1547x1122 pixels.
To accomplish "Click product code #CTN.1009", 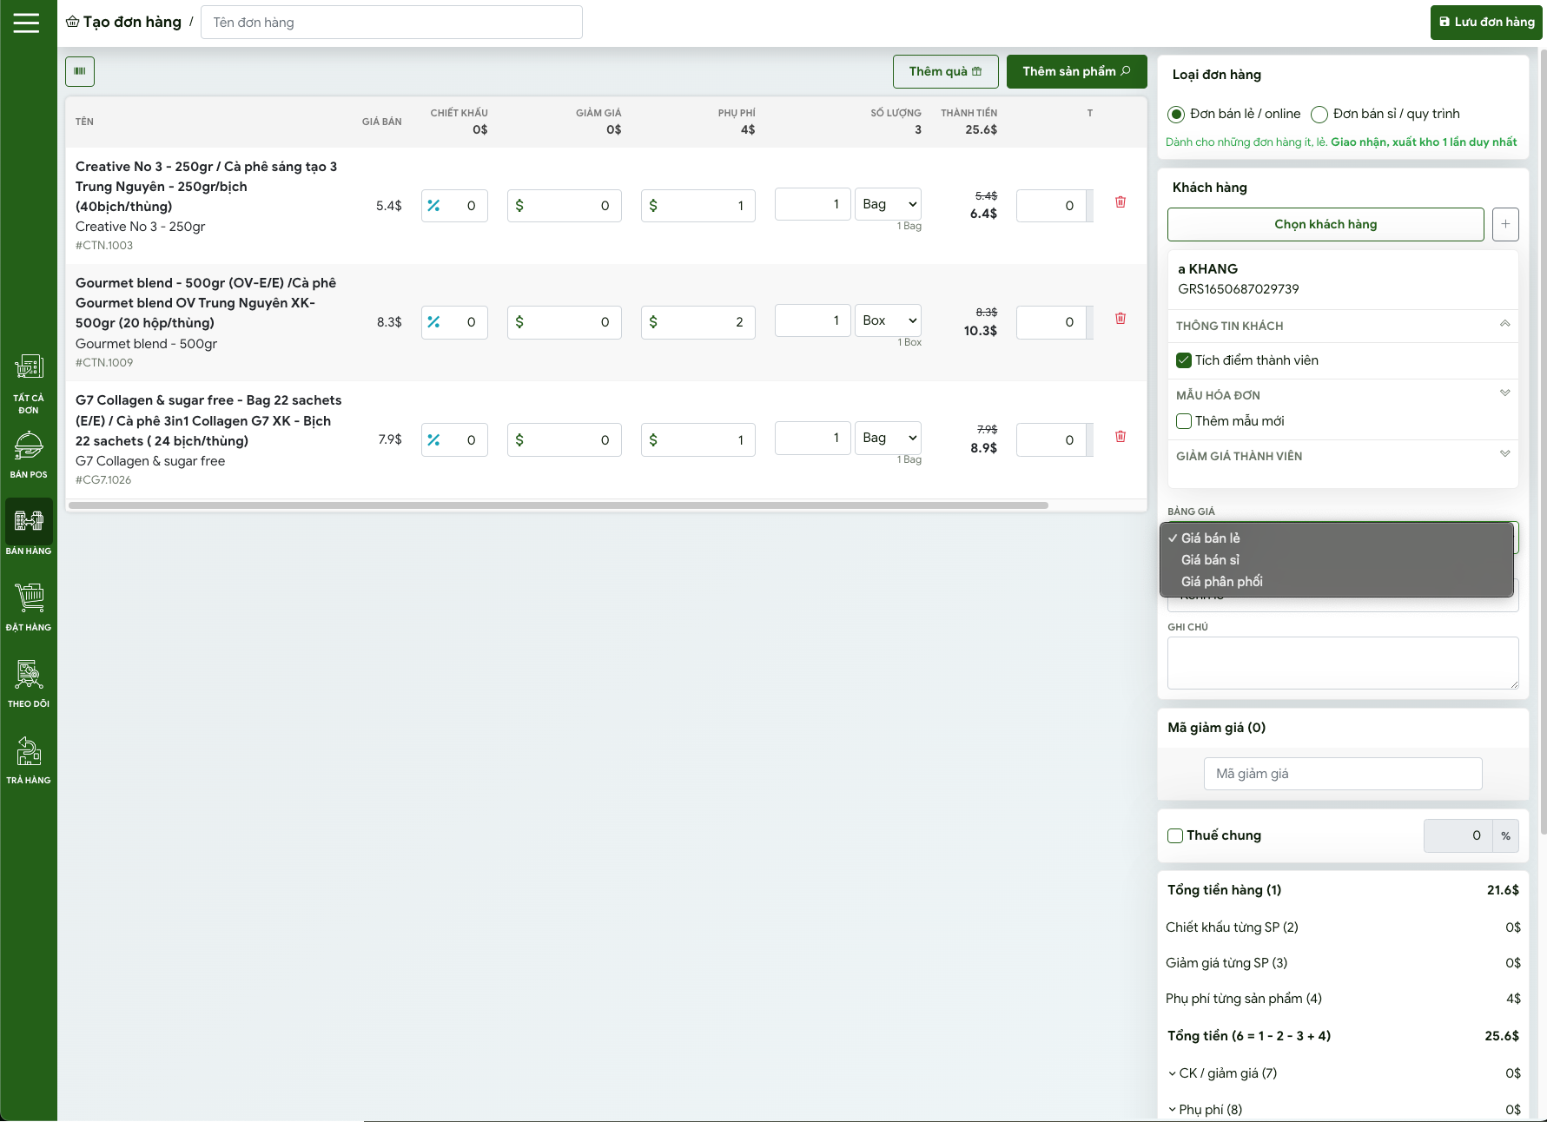I will (x=104, y=363).
